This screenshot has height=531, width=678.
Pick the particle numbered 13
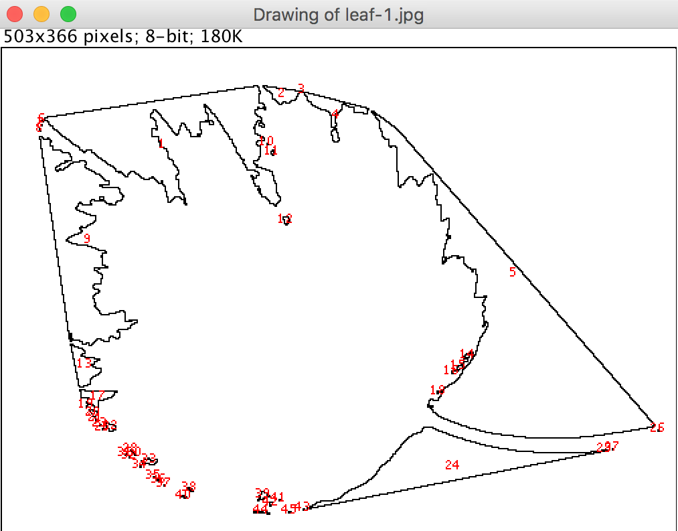(x=84, y=364)
